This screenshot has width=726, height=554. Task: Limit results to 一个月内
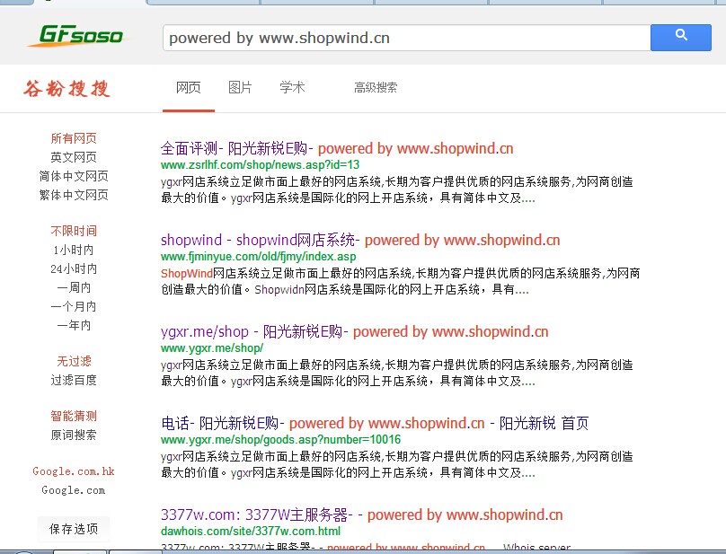click(x=74, y=306)
